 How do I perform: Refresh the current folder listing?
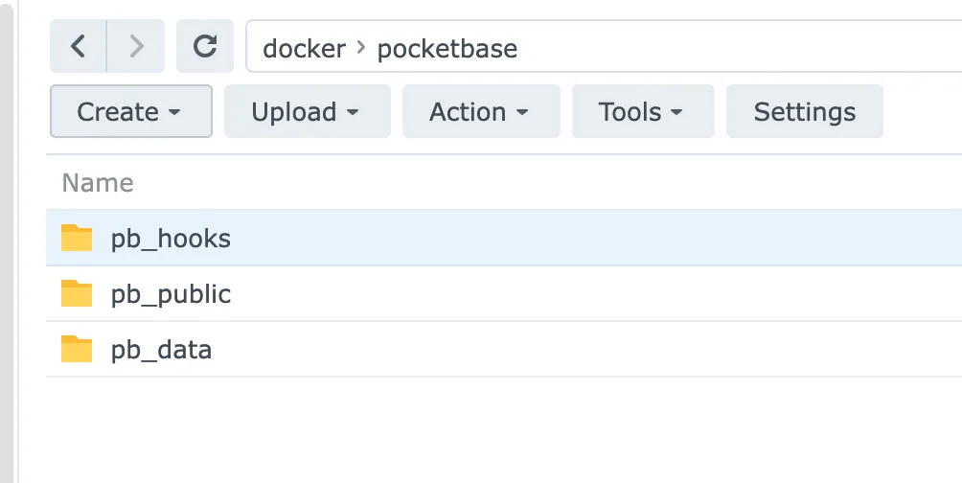204,46
